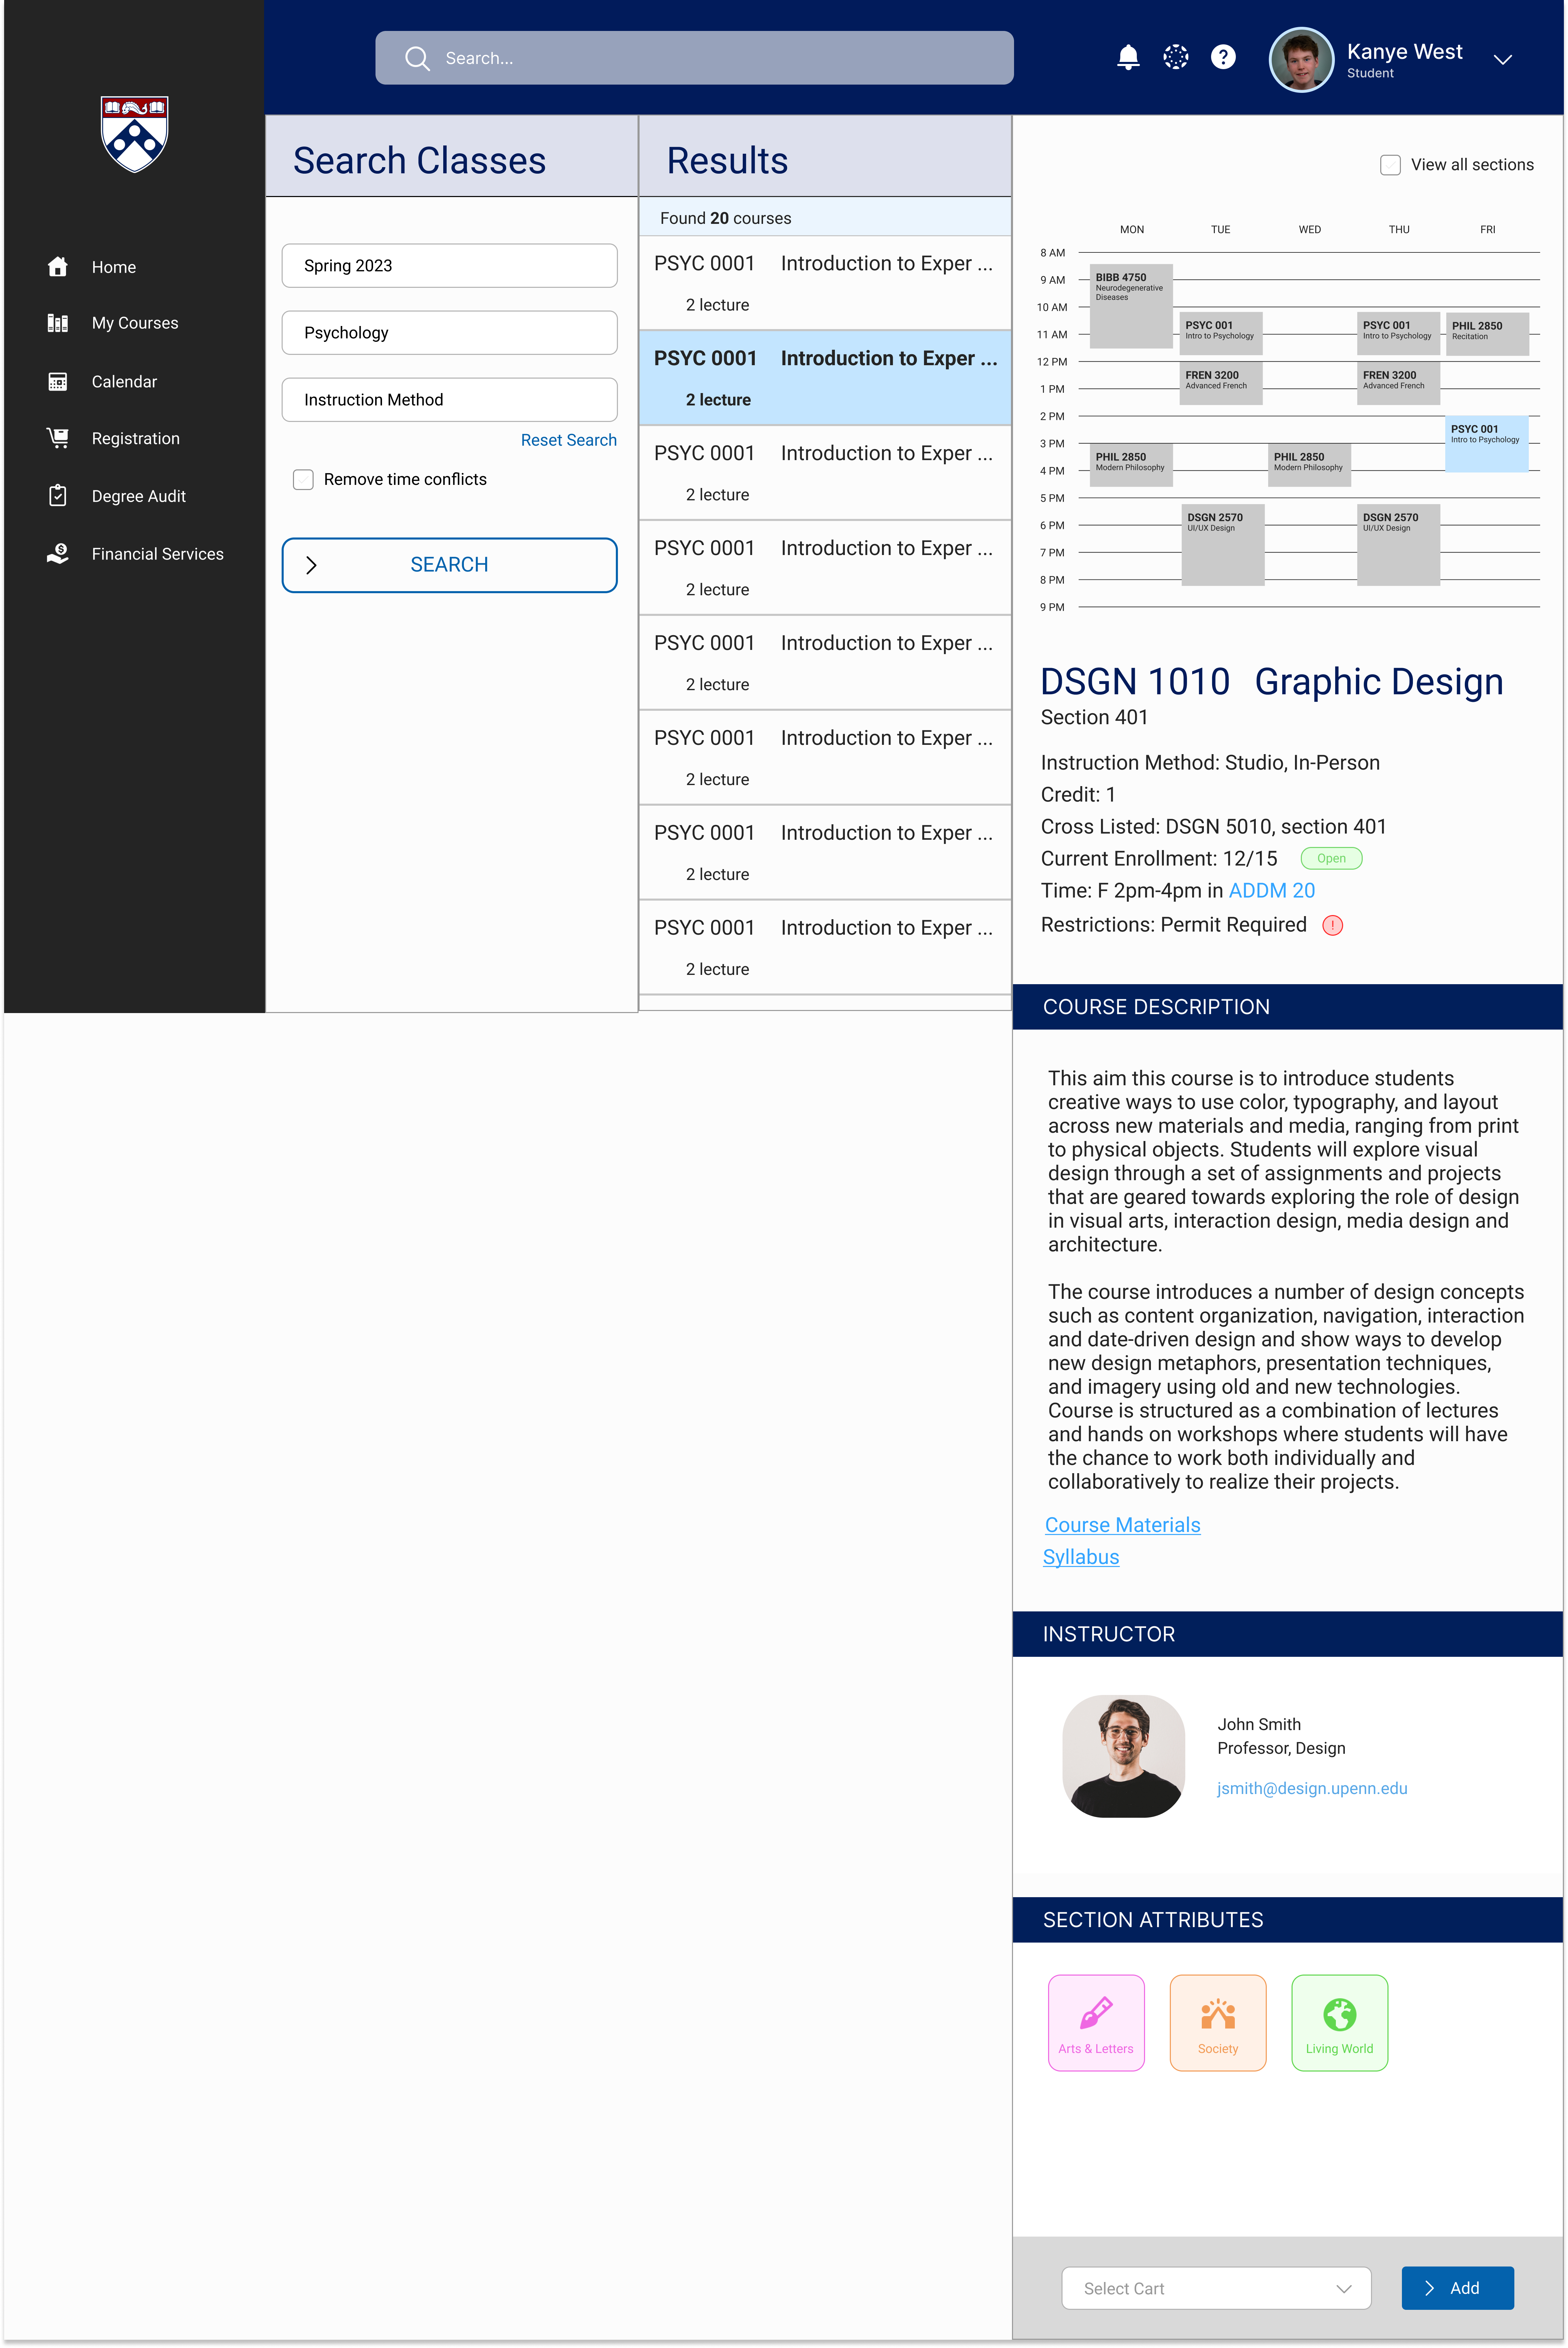Viewport: 1568px width, 2348px height.
Task: Click the Home house icon
Action: 58,267
